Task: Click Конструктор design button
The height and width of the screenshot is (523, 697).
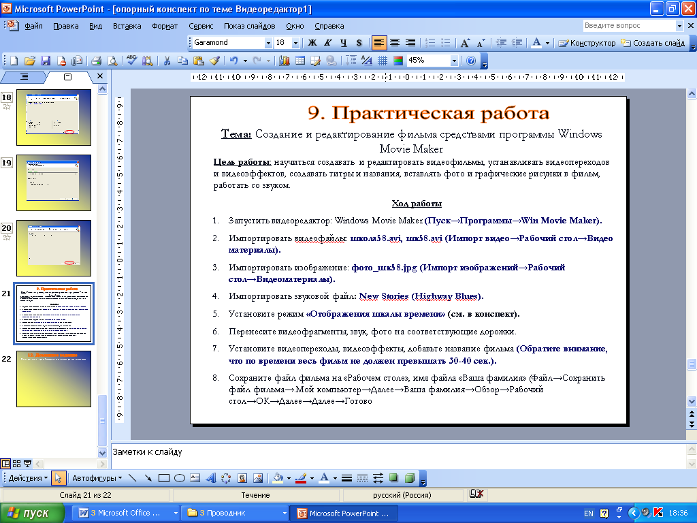Action: (587, 43)
